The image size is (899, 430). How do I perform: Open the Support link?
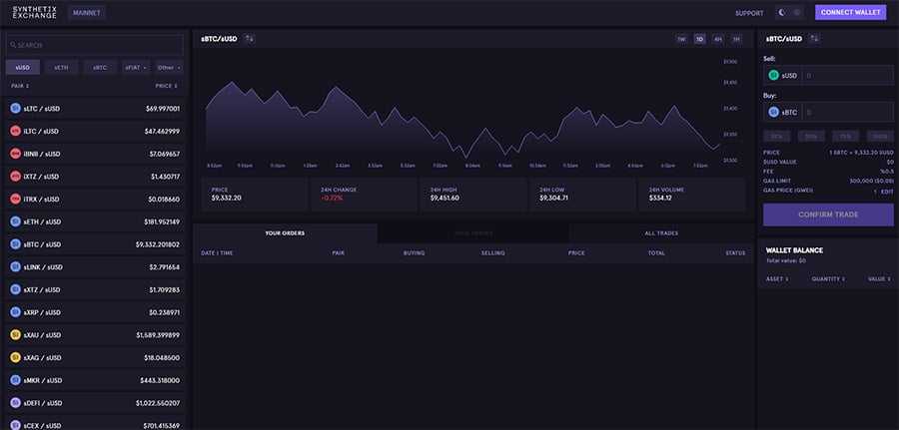tap(749, 13)
